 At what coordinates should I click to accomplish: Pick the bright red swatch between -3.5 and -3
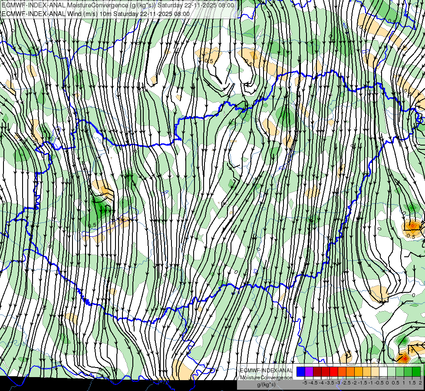[x=334, y=372]
